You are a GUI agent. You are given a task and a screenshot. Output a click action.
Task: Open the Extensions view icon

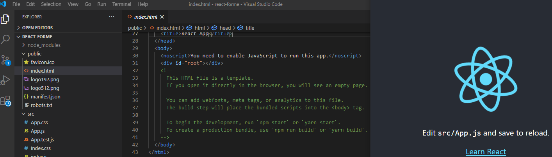[5, 101]
